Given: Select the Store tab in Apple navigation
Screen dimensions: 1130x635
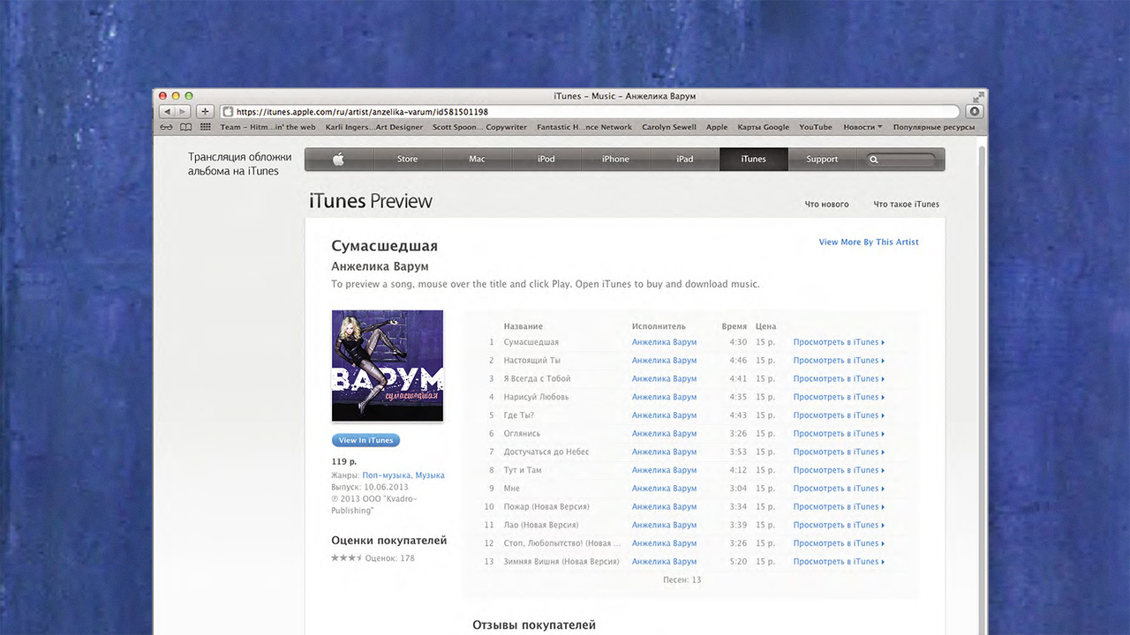Looking at the screenshot, I should 407,160.
